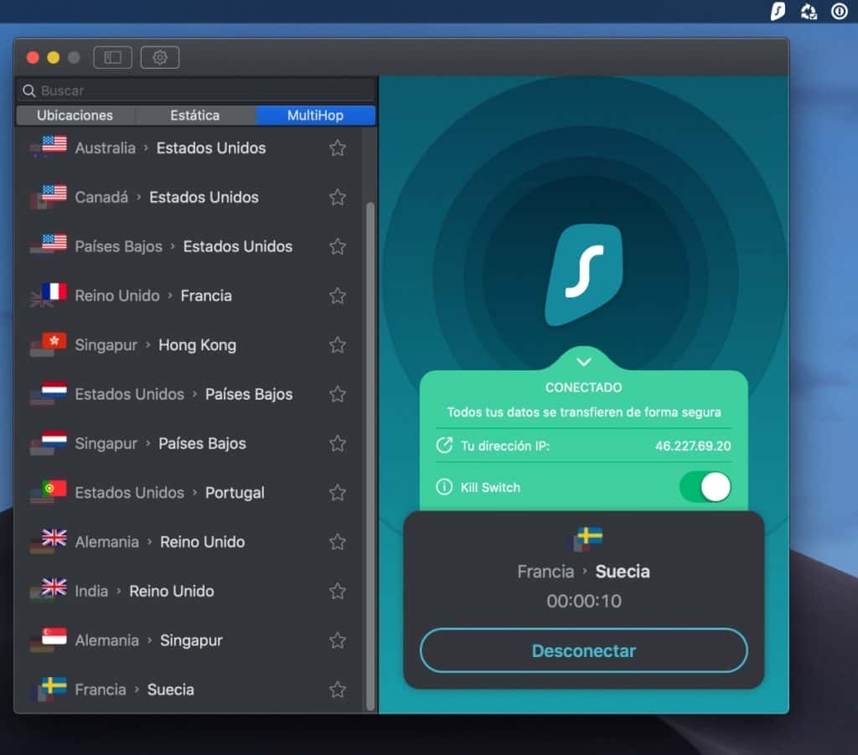Connect via Australia › Estados Unidos
This screenshot has height=755, width=858.
tap(189, 147)
